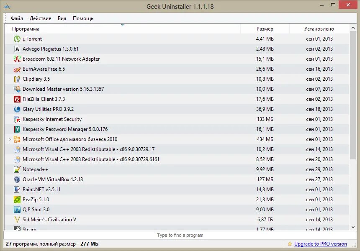Click the Microsoft Office 2010 icon
Viewport: 360px width, 251px height.
point(17,139)
